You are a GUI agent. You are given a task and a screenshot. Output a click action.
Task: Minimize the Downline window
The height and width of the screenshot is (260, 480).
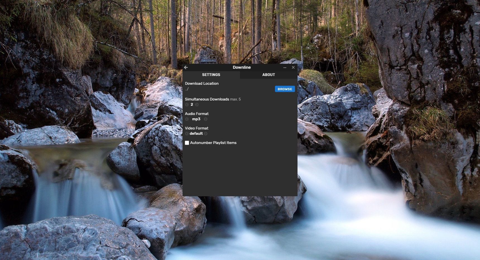tap(285, 68)
